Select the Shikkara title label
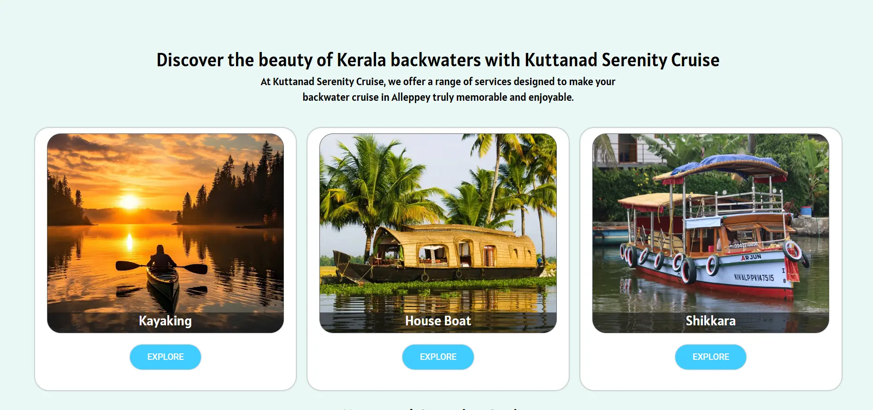Viewport: 873px width, 410px height. (710, 321)
